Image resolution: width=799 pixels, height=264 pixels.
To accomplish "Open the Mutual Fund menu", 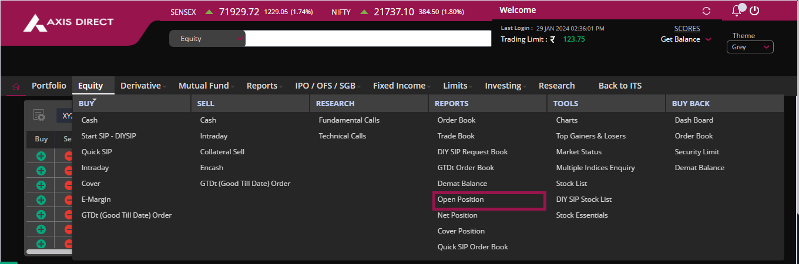I will [206, 86].
